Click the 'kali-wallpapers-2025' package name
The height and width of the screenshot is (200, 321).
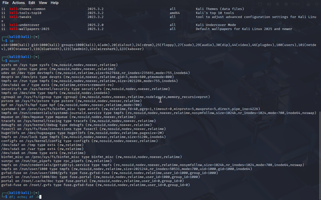click(29, 29)
